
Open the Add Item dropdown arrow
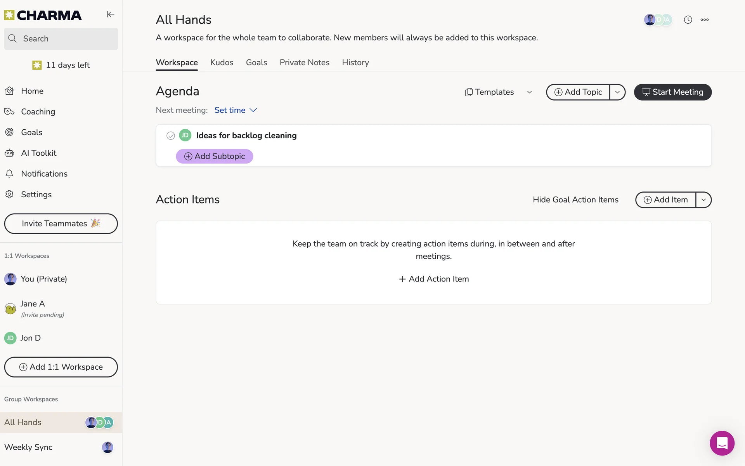(x=703, y=200)
